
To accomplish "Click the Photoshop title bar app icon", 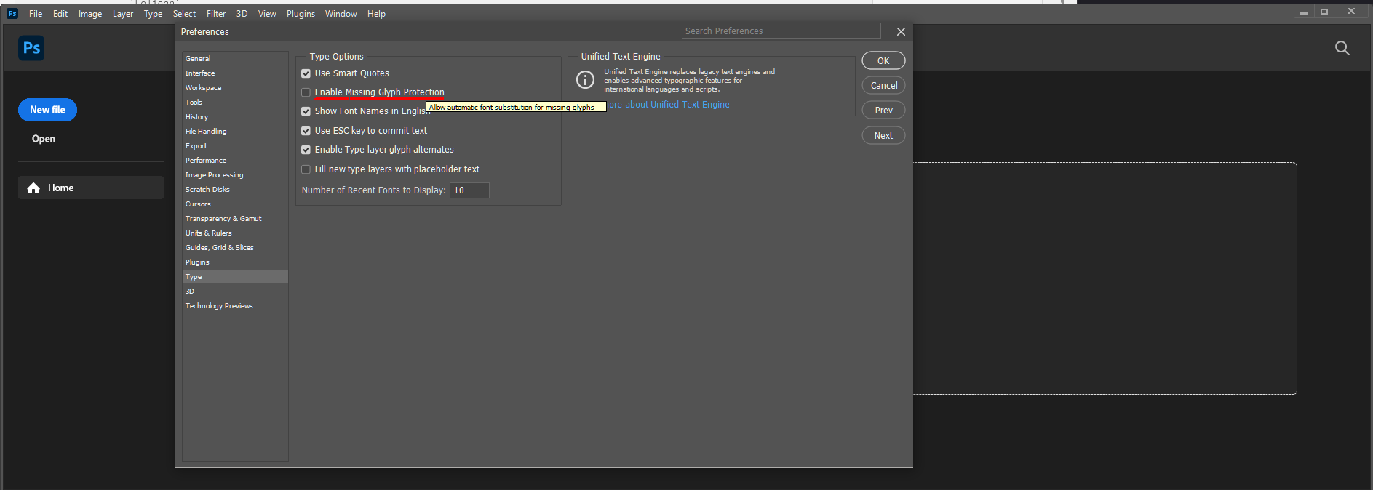I will pos(12,13).
